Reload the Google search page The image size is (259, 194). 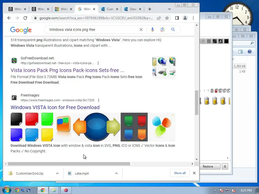[25, 18]
